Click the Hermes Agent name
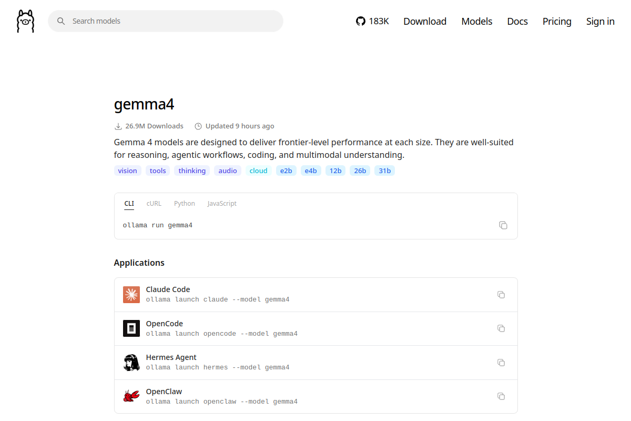The image size is (631, 421). pos(171,357)
